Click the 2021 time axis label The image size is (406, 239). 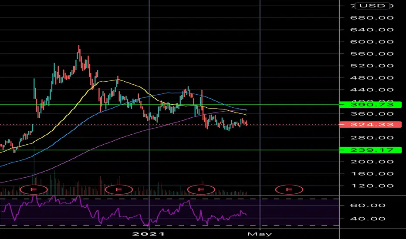[149, 234]
